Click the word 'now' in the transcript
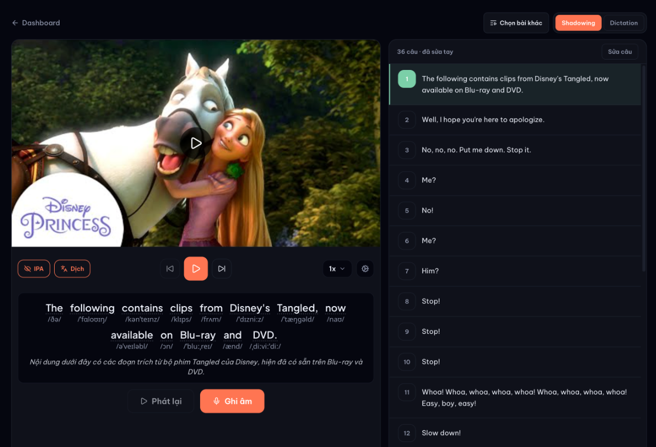The image size is (656, 447). coord(336,308)
